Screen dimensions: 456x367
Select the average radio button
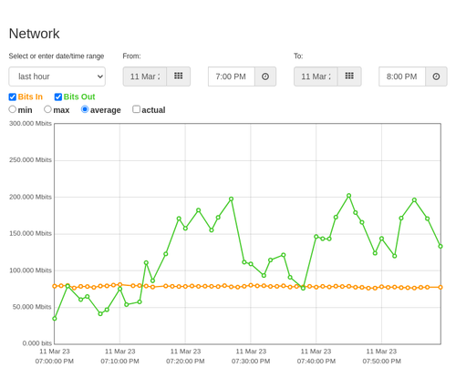pyautogui.click(x=85, y=109)
